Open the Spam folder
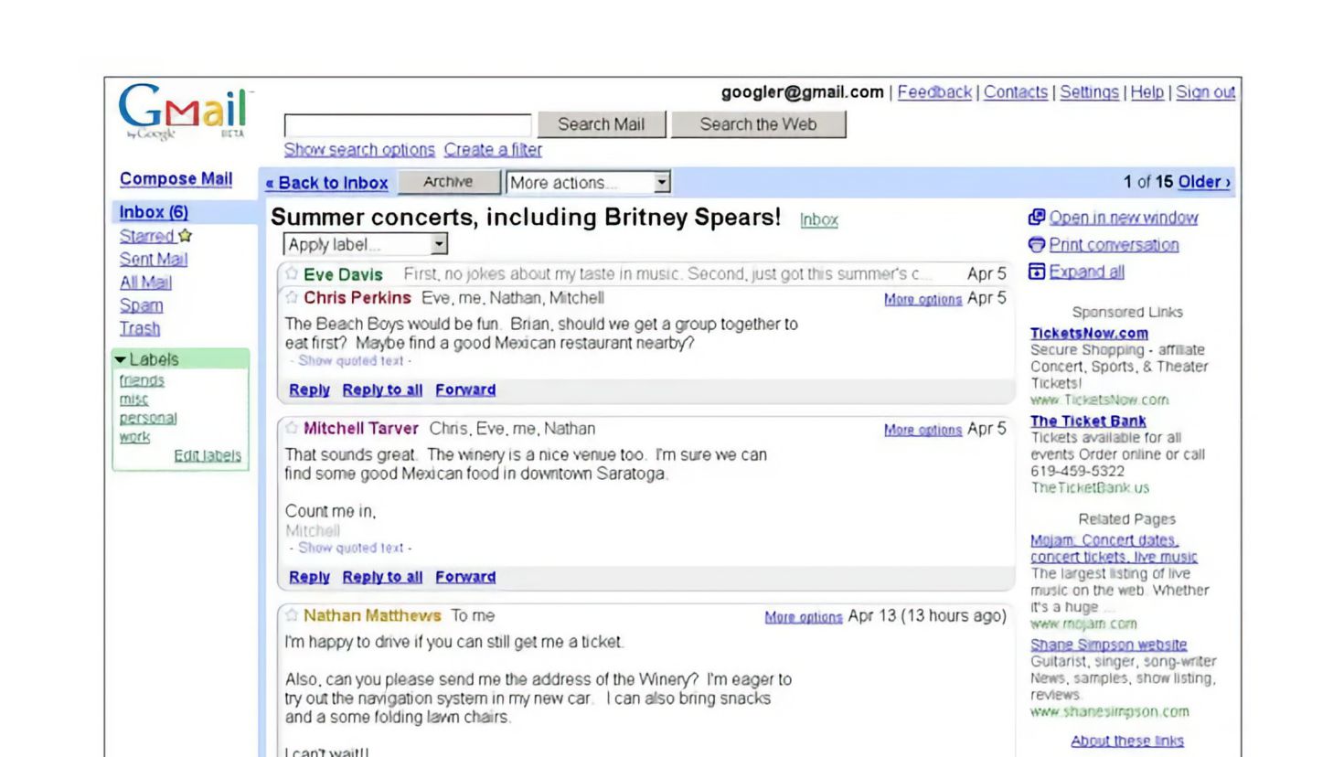The height and width of the screenshot is (757, 1344). 141,305
